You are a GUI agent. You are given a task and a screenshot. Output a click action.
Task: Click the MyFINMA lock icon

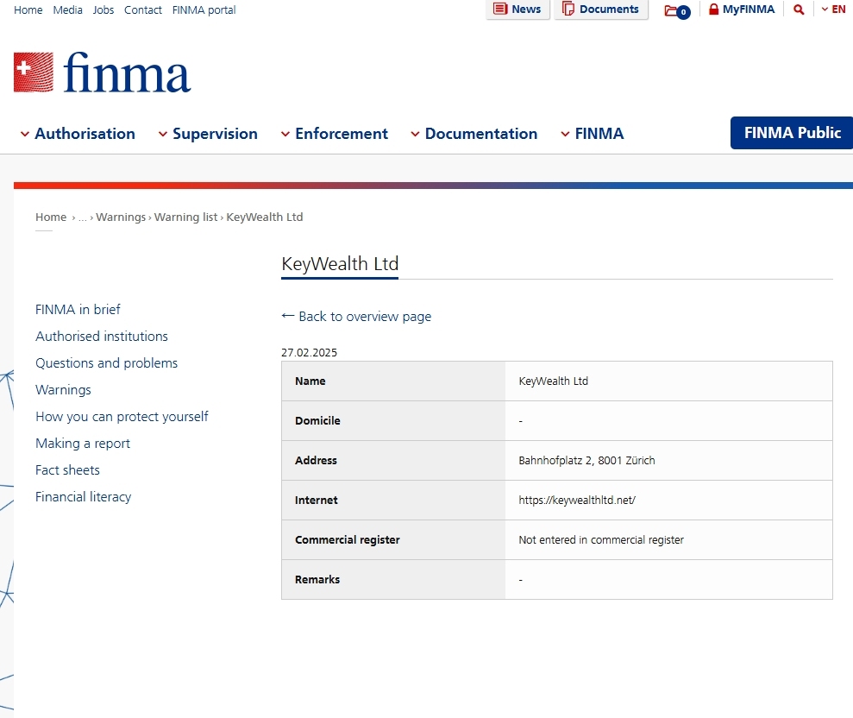click(x=714, y=9)
